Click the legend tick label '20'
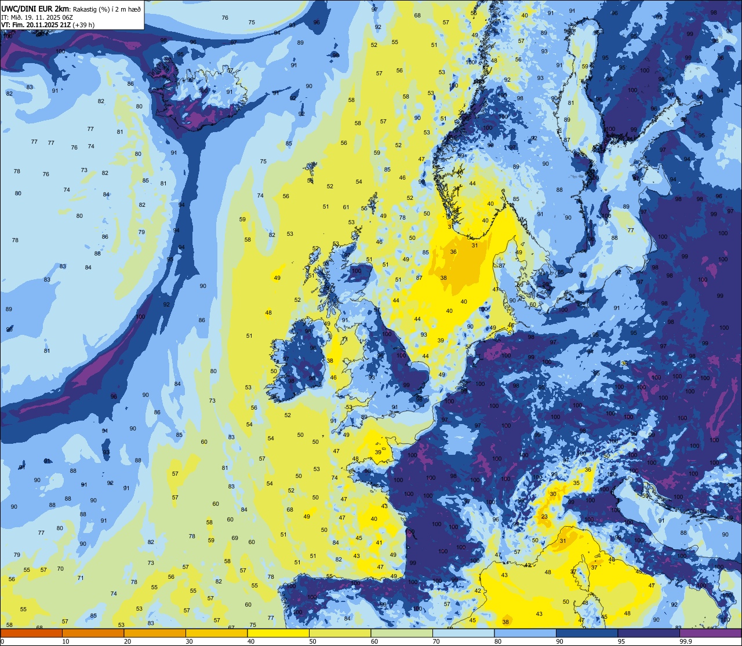 (128, 641)
